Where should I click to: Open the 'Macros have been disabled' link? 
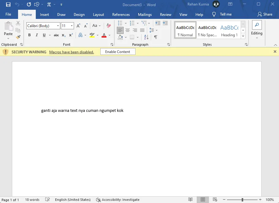(72, 52)
